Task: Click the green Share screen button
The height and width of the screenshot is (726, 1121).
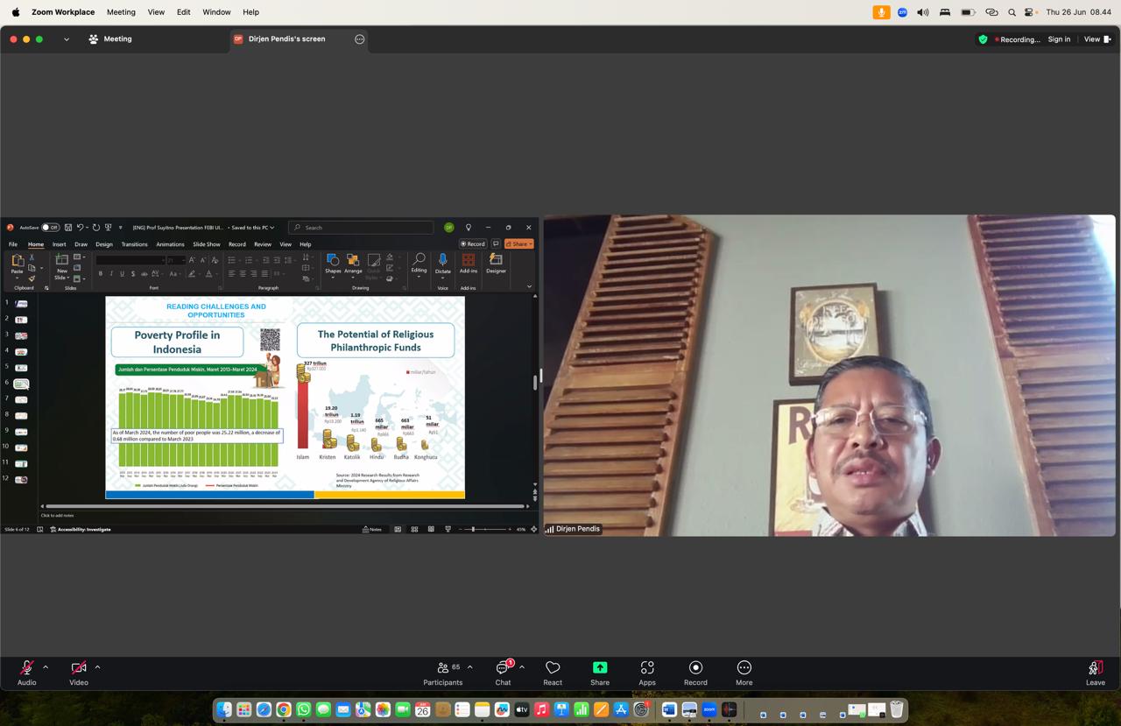Action: click(600, 673)
